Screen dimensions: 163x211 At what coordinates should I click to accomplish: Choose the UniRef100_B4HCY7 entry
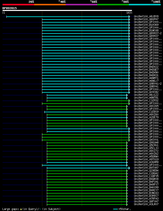click(146, 190)
